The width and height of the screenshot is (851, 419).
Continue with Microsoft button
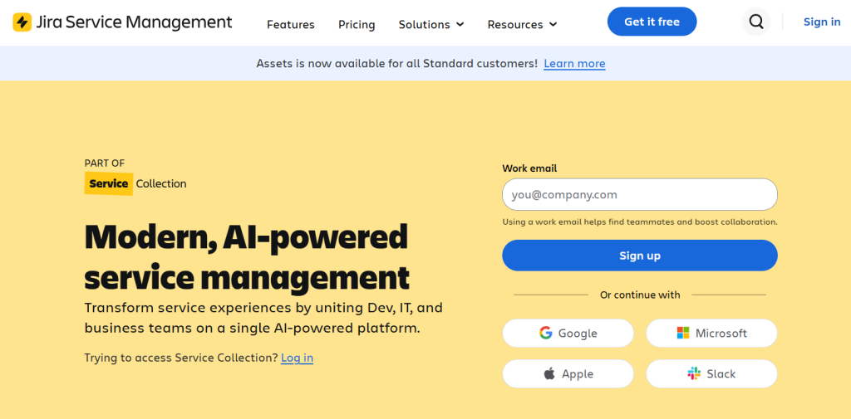coord(711,333)
